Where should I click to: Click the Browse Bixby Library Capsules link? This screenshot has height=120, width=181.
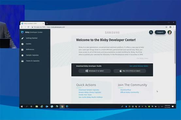point(90,92)
